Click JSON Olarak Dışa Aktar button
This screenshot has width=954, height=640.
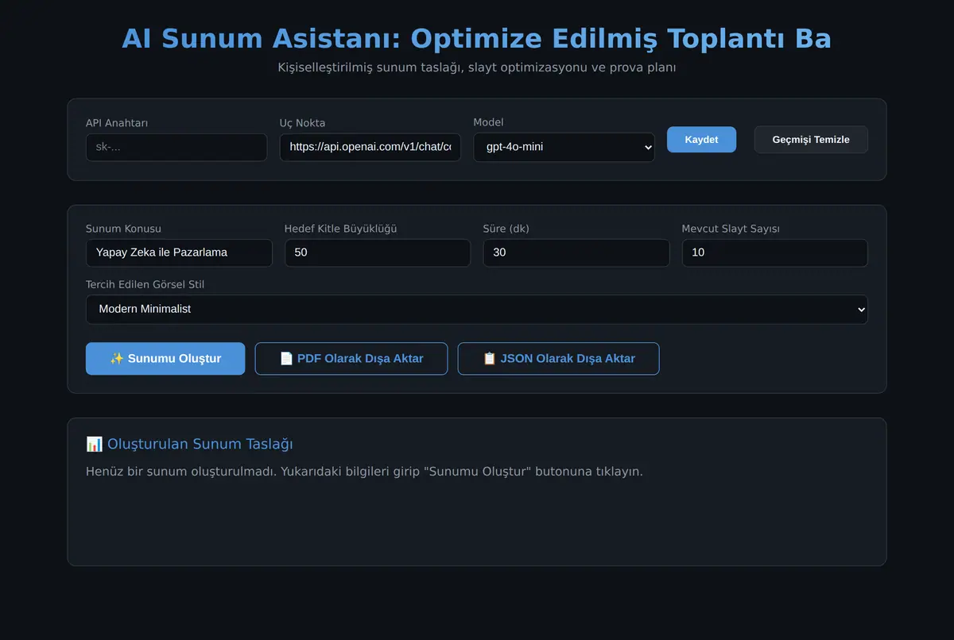point(558,359)
